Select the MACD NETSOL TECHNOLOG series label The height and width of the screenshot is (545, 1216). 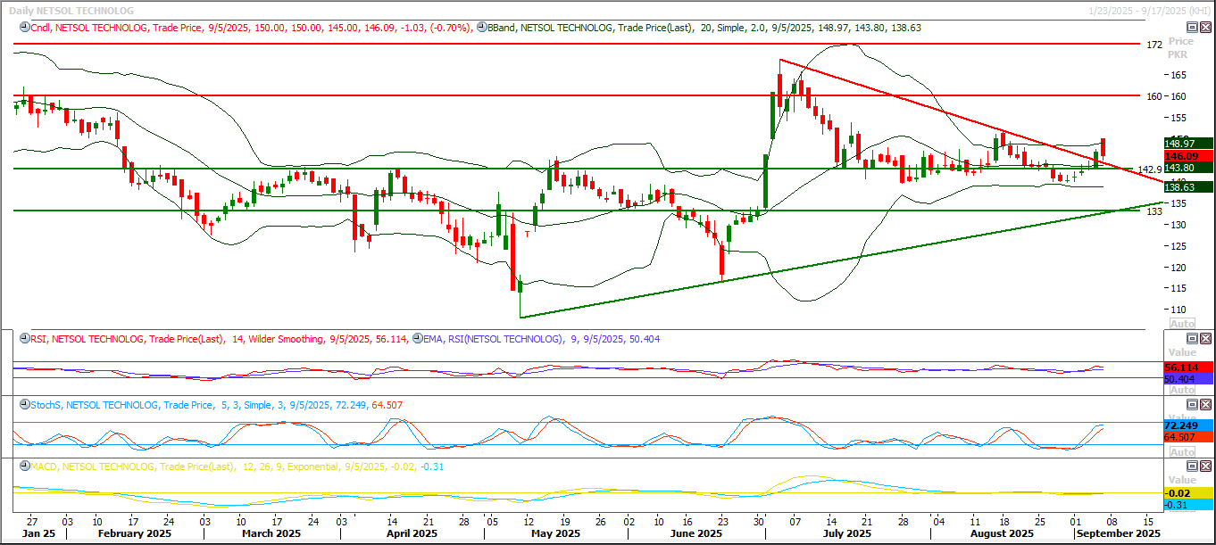tap(89, 467)
